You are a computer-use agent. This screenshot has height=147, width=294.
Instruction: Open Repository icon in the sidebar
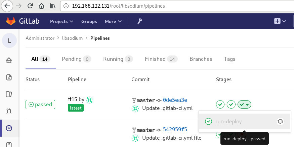(9, 77)
